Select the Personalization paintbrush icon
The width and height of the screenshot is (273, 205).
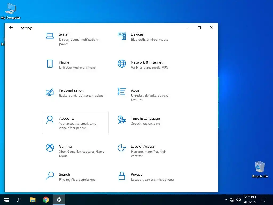tap(50, 92)
